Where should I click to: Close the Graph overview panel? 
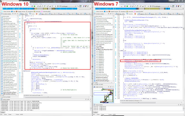(113, 87)
